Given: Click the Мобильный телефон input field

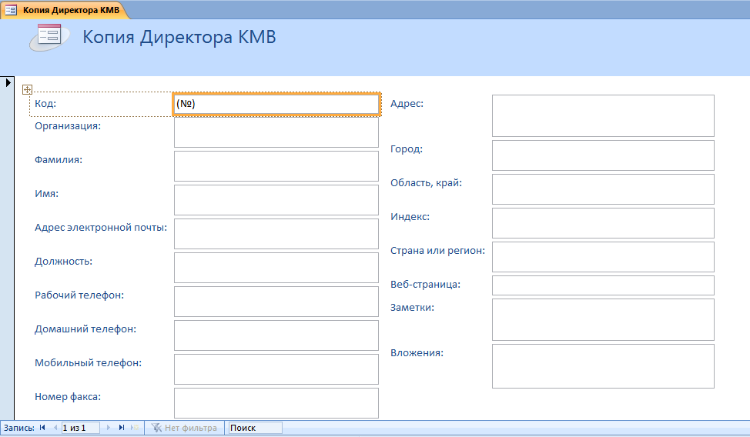Looking at the screenshot, I should (276, 369).
